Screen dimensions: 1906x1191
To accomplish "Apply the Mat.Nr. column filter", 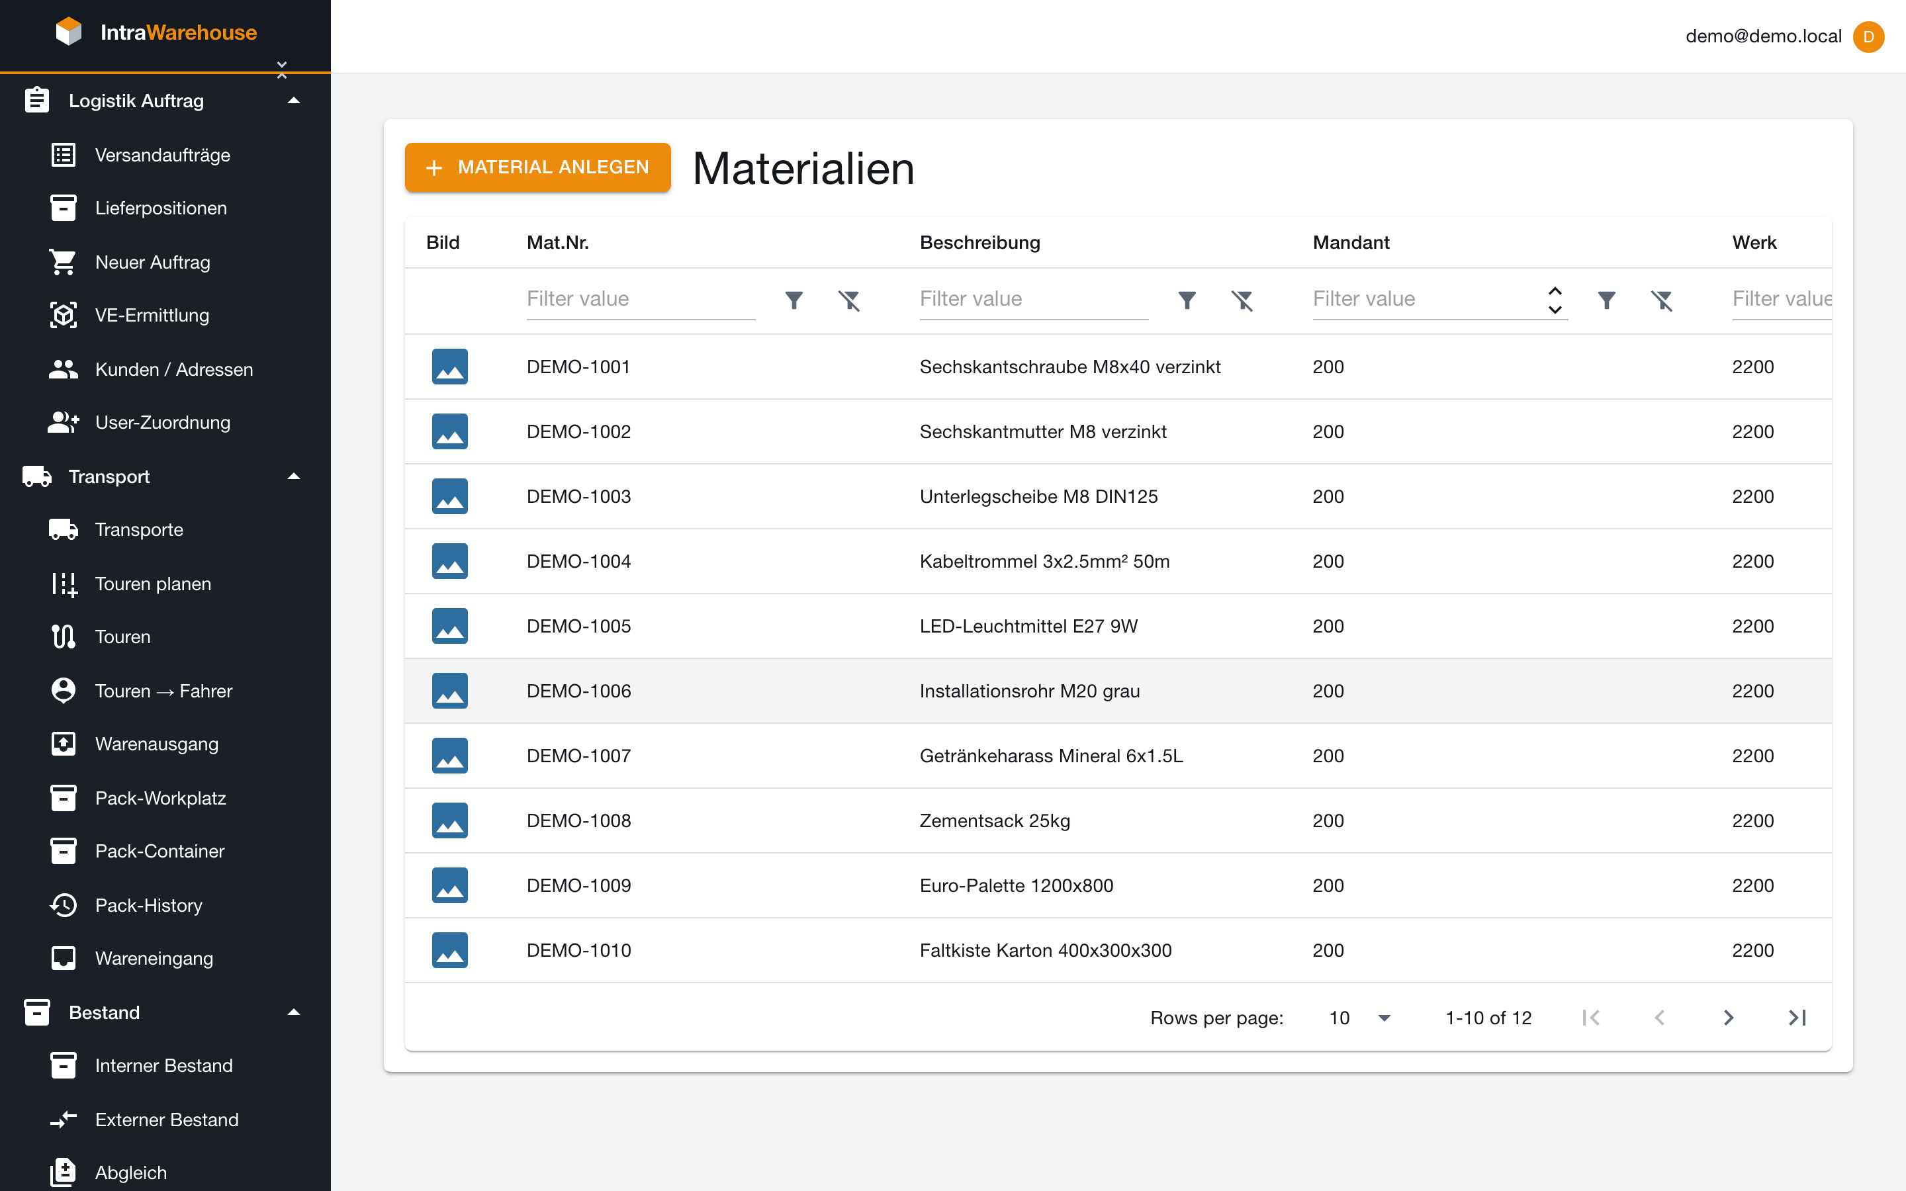I will click(x=794, y=300).
